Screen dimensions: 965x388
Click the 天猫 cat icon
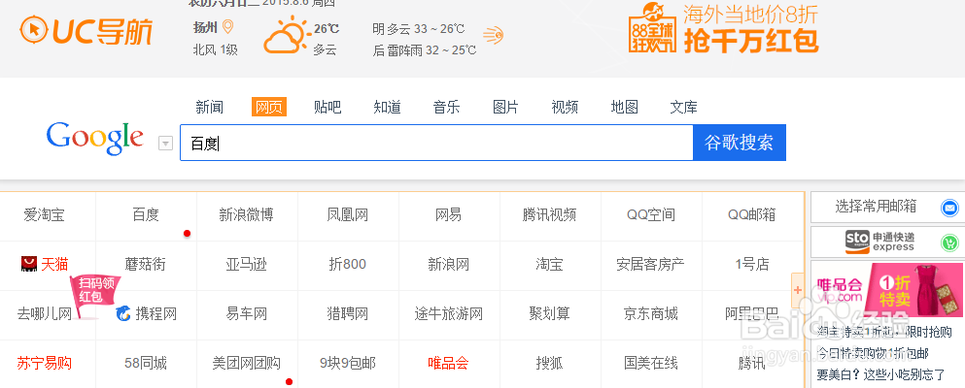point(29,264)
